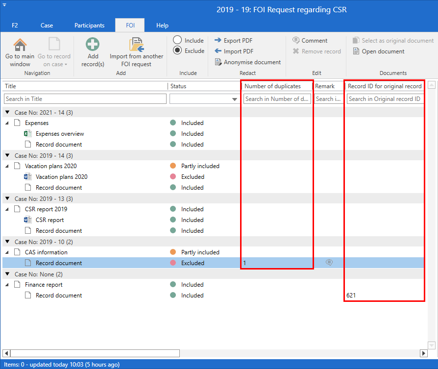This screenshot has width=438, height=369.
Task: Click Export PDF in Redact group
Action: click(234, 41)
